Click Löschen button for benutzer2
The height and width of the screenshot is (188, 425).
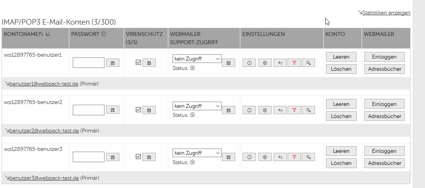tap(341, 116)
